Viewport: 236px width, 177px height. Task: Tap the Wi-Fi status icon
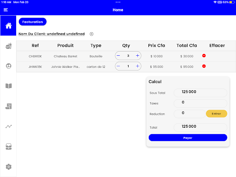(x=215, y=2)
